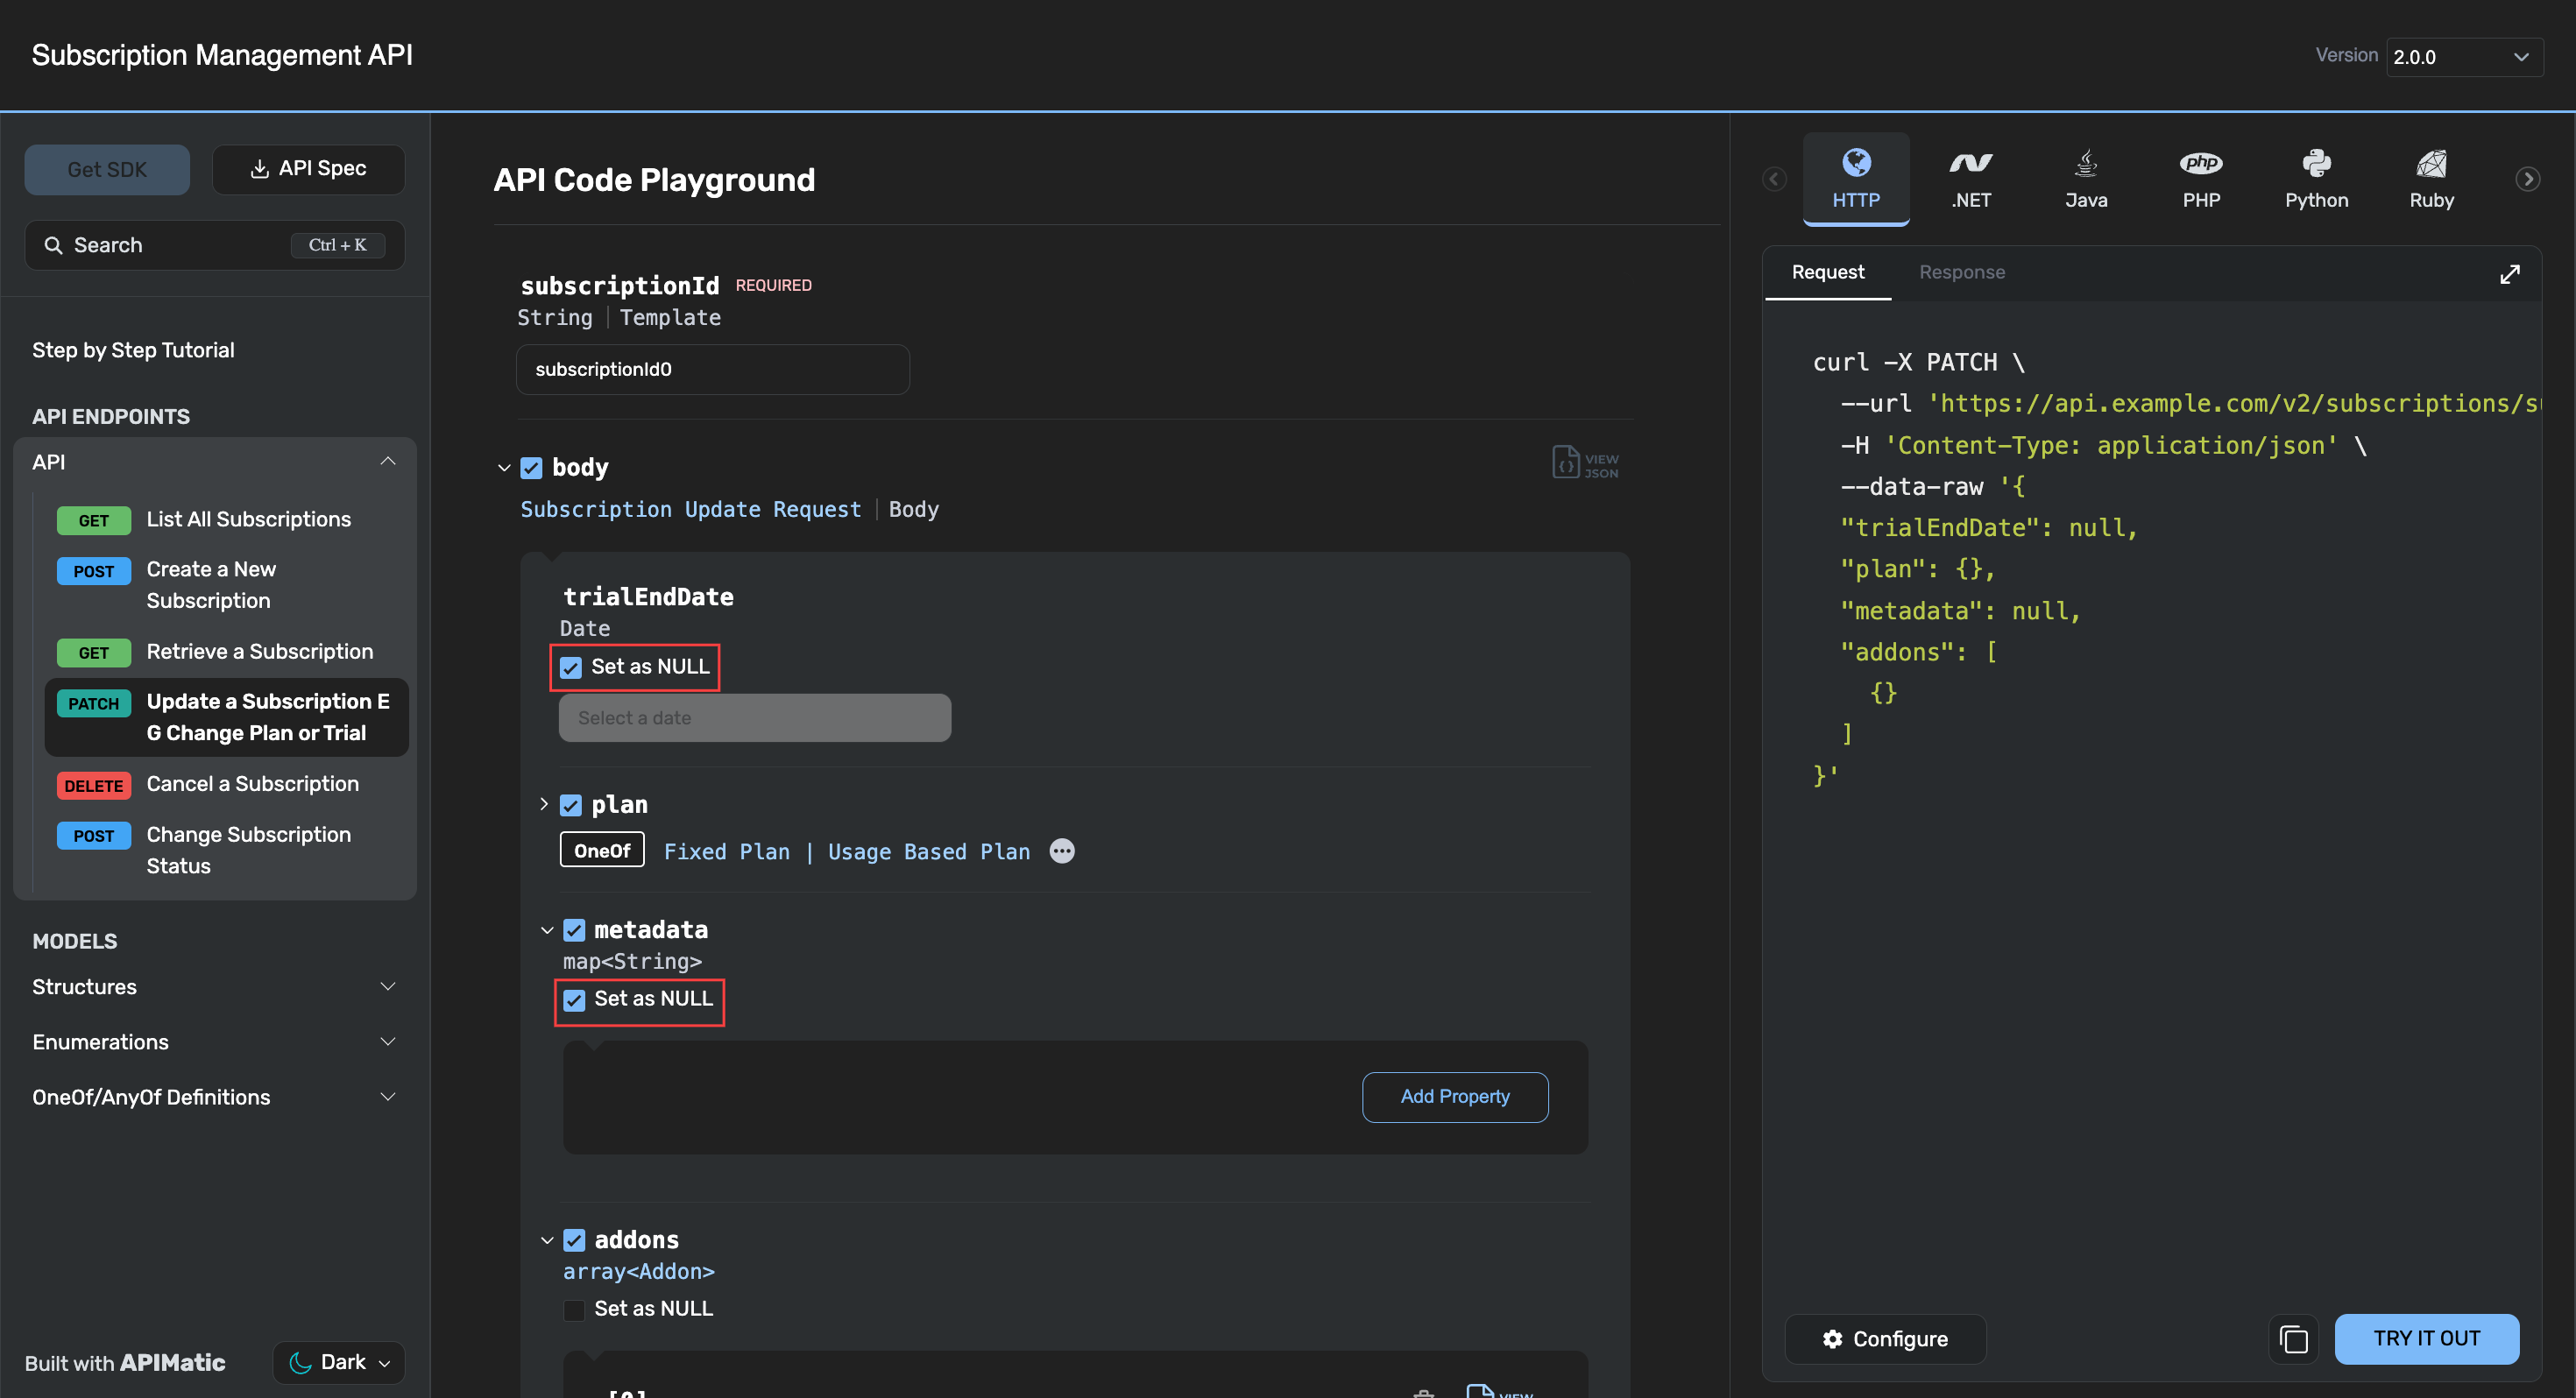
Task: Click the API Spec button
Action: (x=308, y=169)
